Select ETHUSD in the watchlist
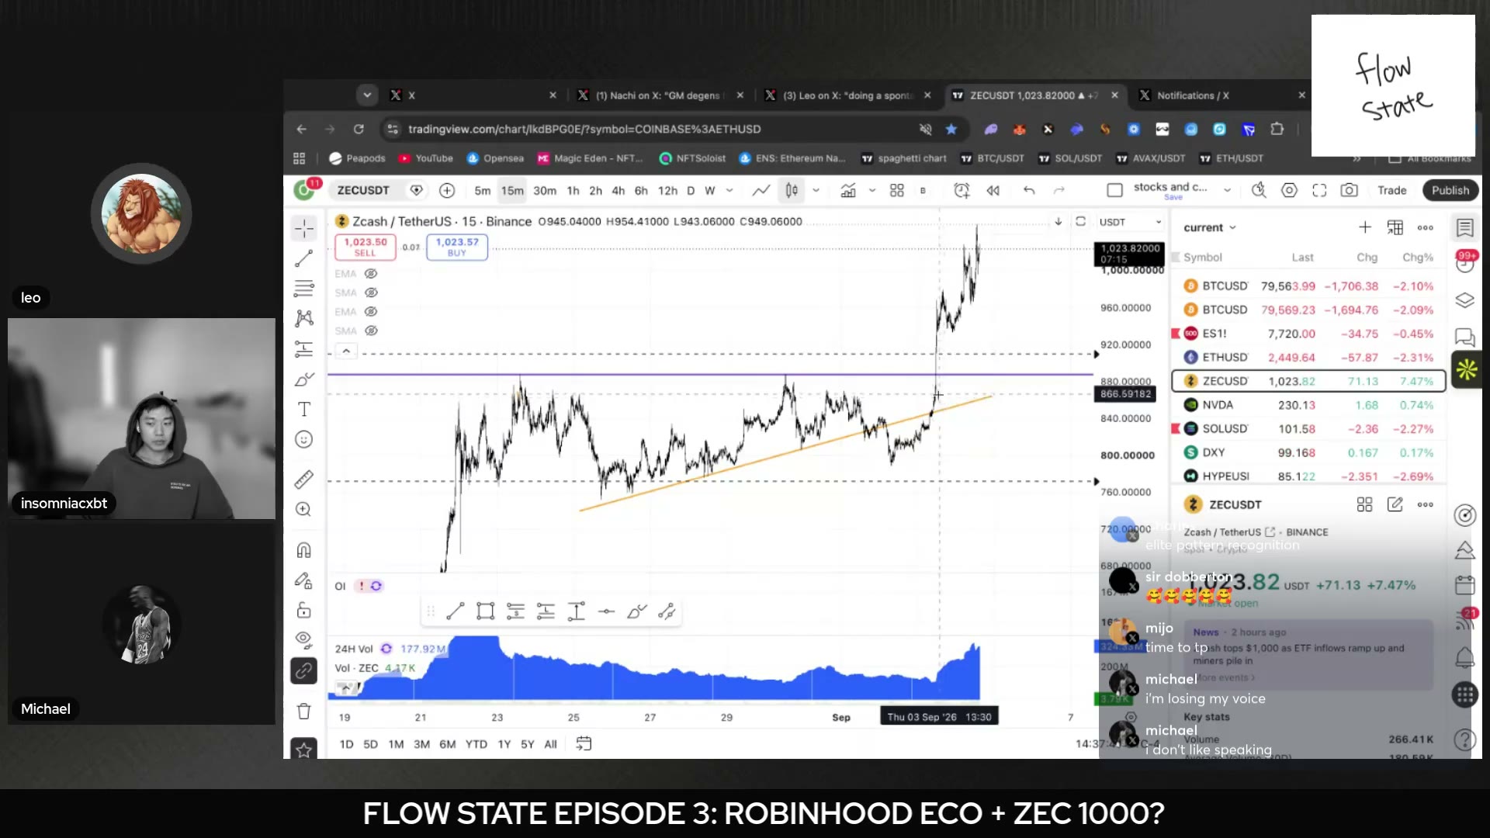The image size is (1490, 838). [1308, 357]
